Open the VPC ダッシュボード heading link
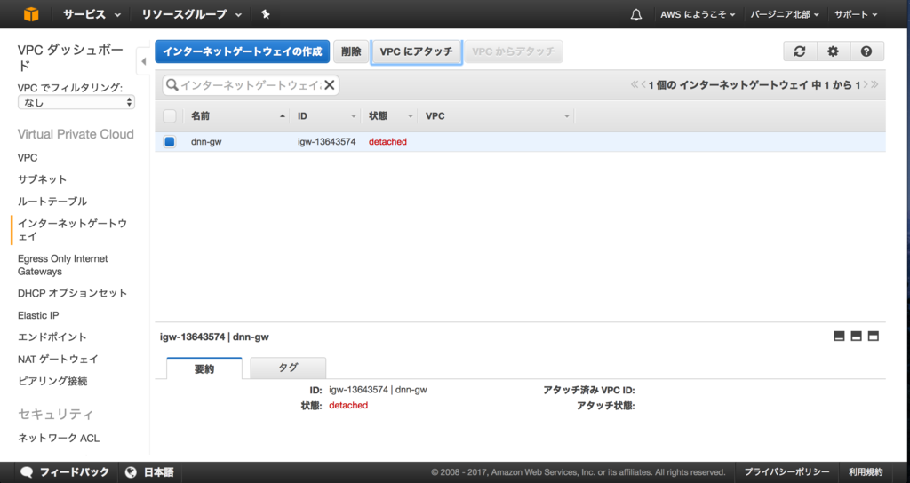The height and width of the screenshot is (483, 910). [x=70, y=57]
